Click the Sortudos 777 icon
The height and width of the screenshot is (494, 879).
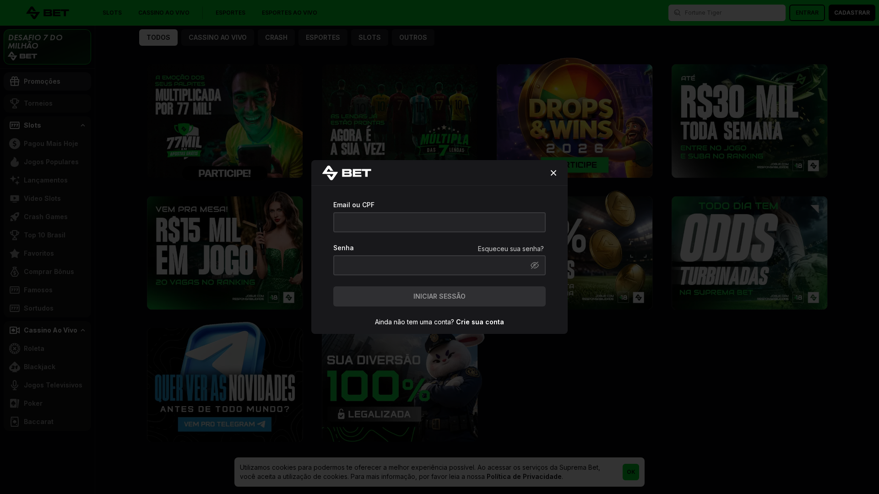click(15, 308)
